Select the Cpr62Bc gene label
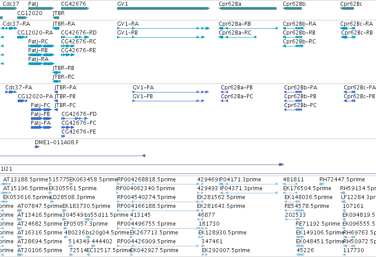This screenshot has height=257, width=376. 351,4
